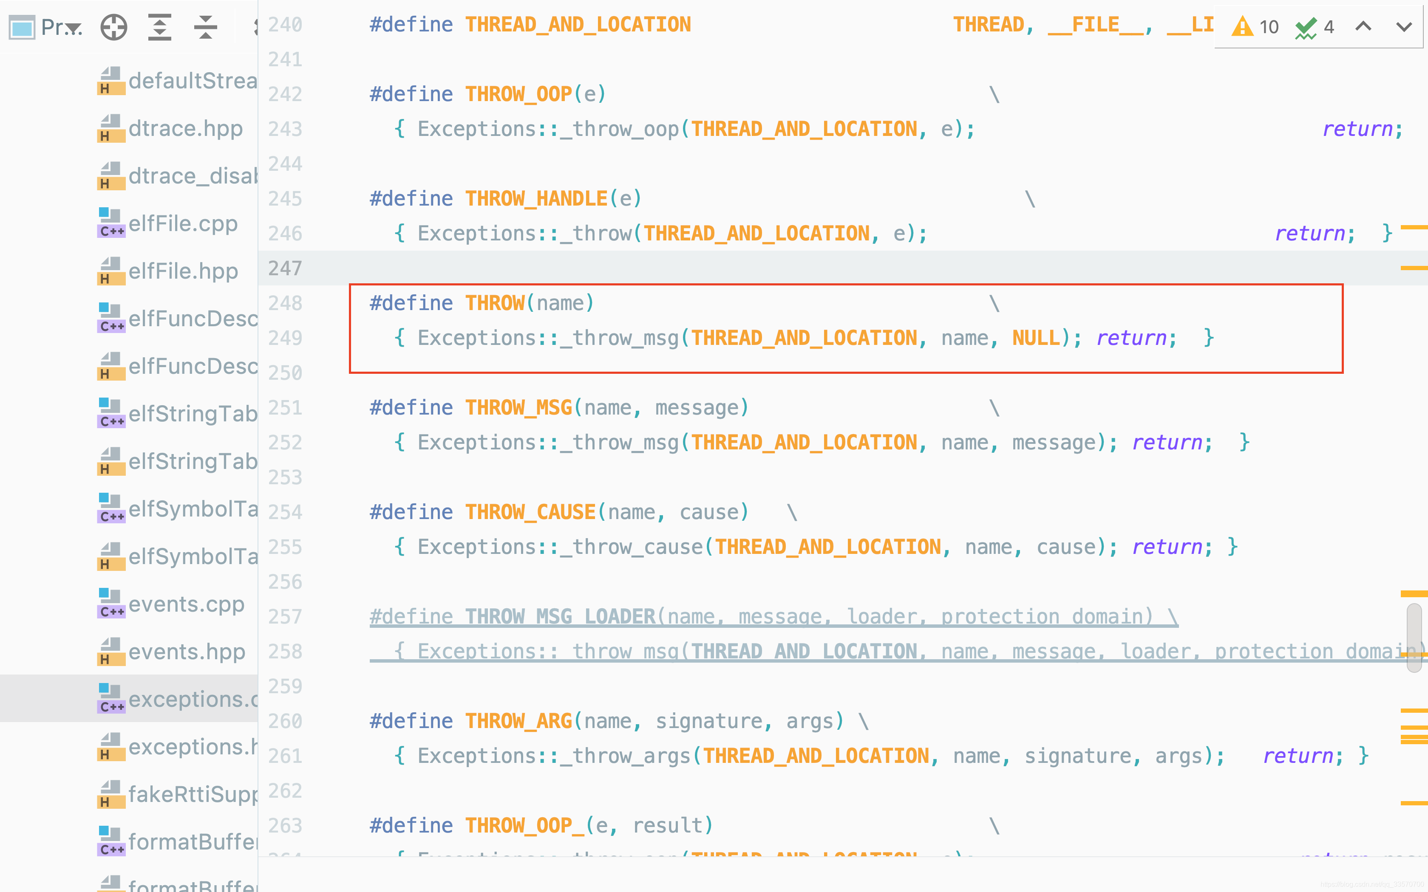Click the THROW macro name on line 248
Screen dimensions: 1428x892
click(495, 303)
